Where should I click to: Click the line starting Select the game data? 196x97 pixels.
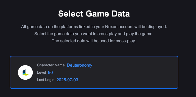(94, 34)
